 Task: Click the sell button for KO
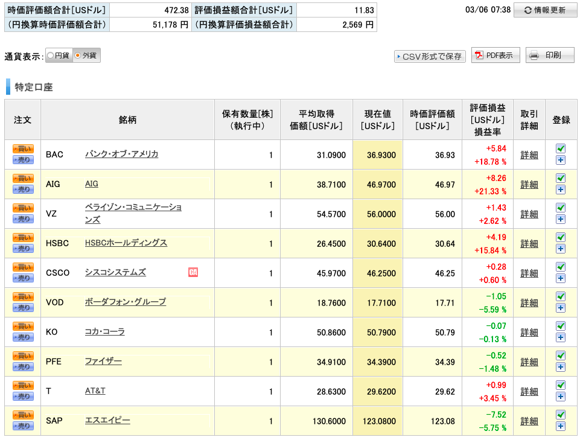tap(23, 337)
